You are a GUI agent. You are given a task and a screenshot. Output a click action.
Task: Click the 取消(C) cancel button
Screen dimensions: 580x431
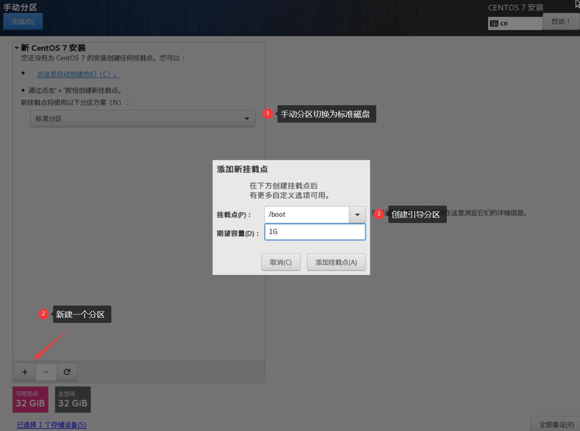coord(281,262)
